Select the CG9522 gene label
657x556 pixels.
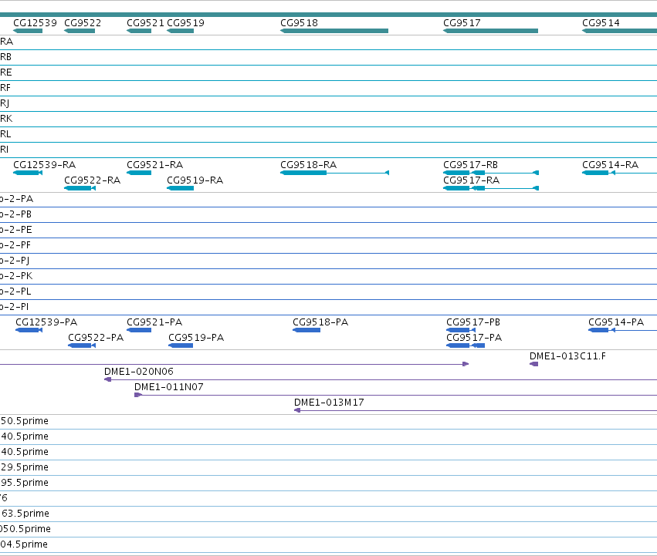click(83, 23)
